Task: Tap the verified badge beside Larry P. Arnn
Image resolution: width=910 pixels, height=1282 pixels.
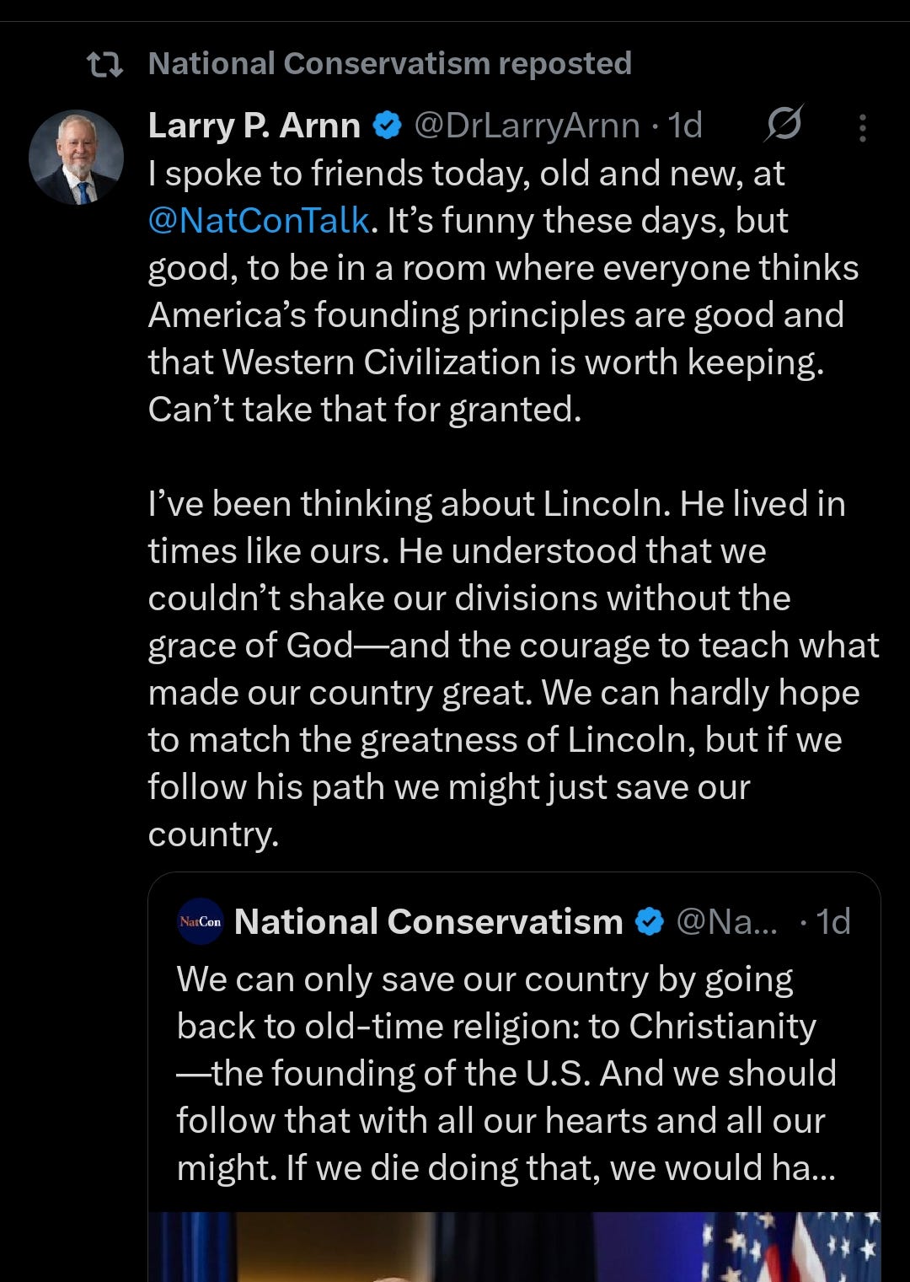Action: click(388, 126)
